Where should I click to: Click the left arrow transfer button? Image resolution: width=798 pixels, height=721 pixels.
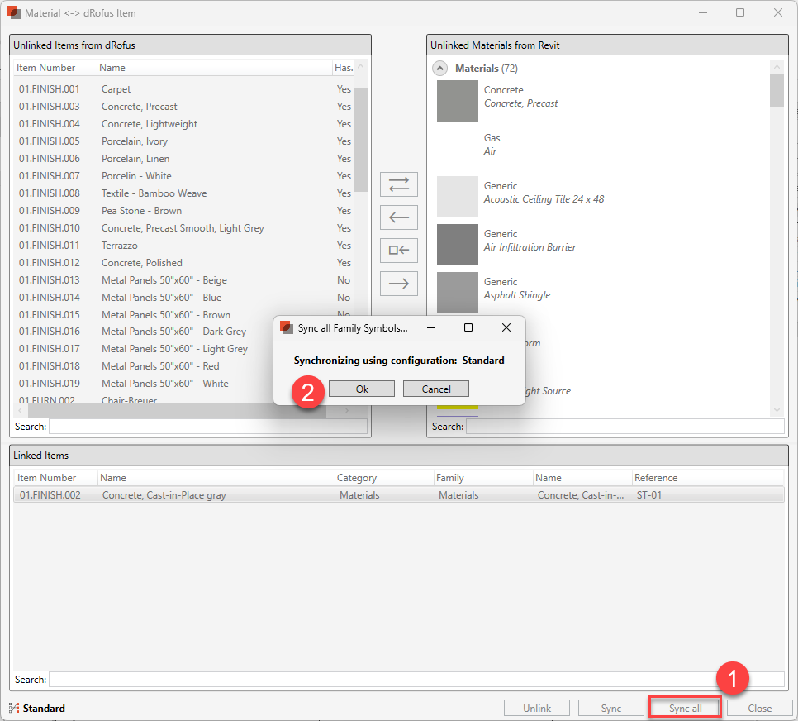(398, 217)
